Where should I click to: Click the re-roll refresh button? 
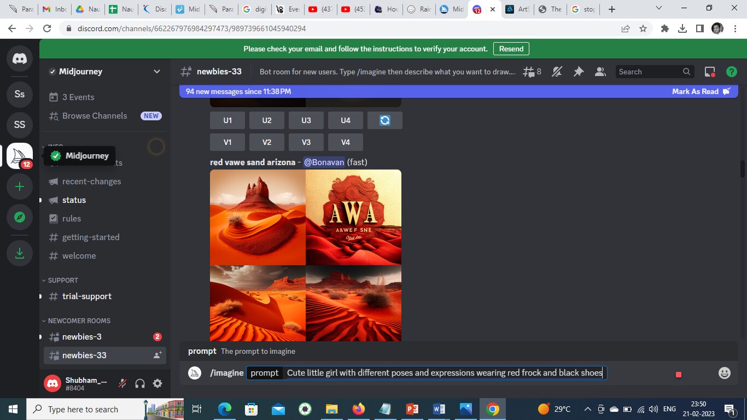click(x=385, y=120)
